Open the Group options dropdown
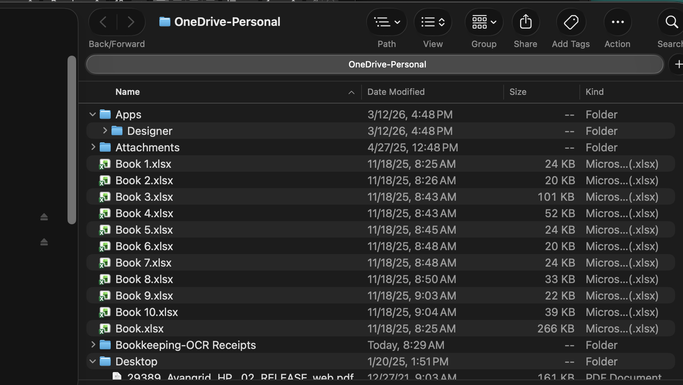The height and width of the screenshot is (385, 683). (x=484, y=22)
